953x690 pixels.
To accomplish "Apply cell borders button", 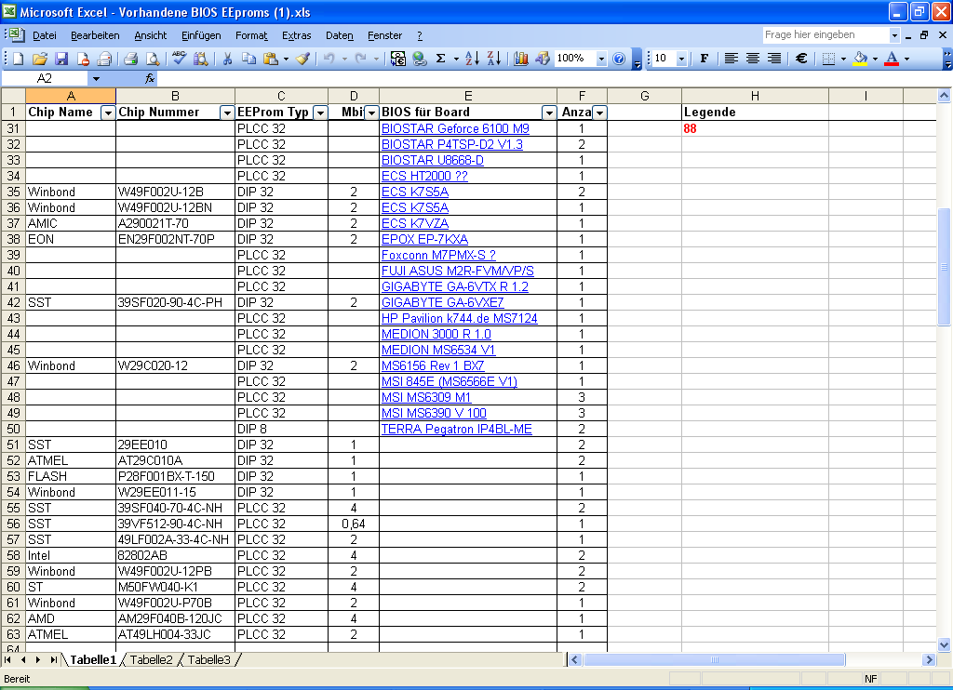I will tap(827, 59).
